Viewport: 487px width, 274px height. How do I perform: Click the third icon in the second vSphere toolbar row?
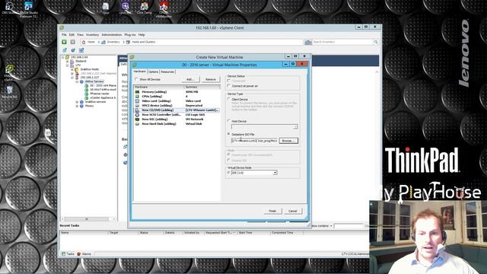[81, 50]
